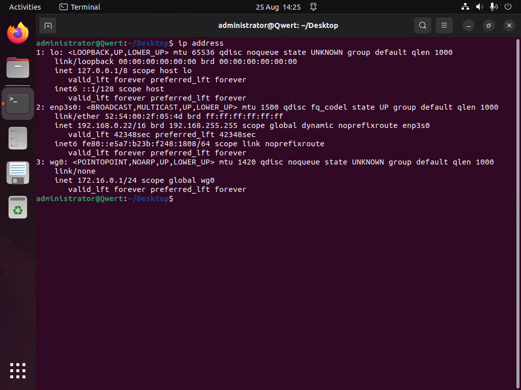Toggle the notification bell indicator

pyautogui.click(x=313, y=7)
